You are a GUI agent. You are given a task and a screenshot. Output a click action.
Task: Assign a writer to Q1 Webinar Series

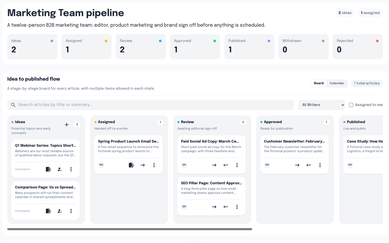[x=60, y=169]
